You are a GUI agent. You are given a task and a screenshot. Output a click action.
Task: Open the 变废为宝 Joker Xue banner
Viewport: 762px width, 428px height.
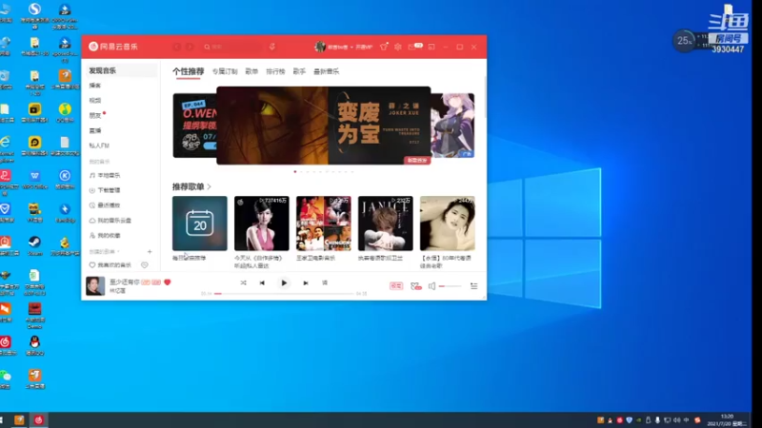[x=324, y=126]
